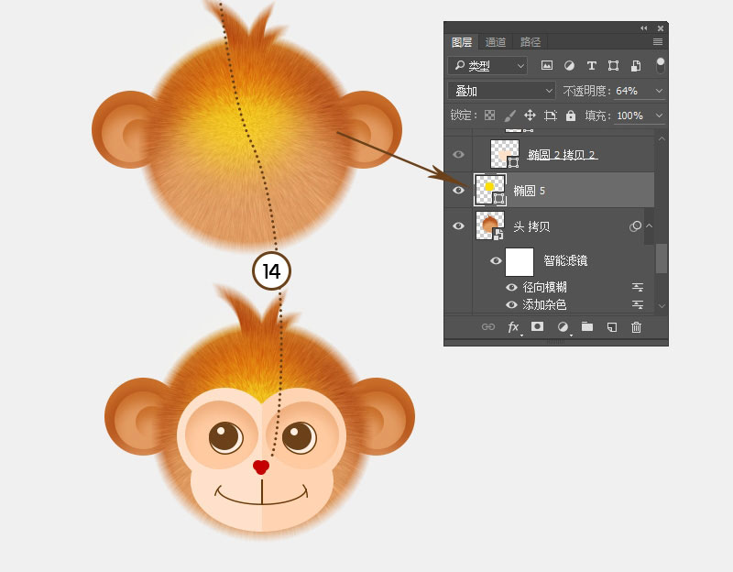The image size is (733, 572).
Task: Delete layer with trash icon
Action: point(636,327)
